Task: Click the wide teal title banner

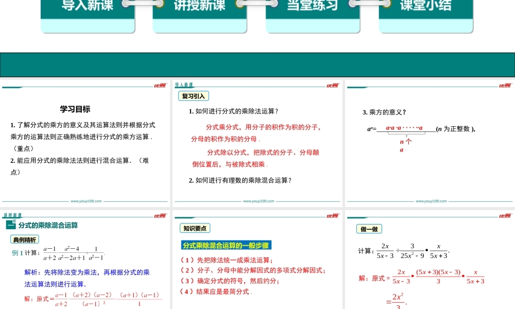Action: pyautogui.click(x=257, y=65)
